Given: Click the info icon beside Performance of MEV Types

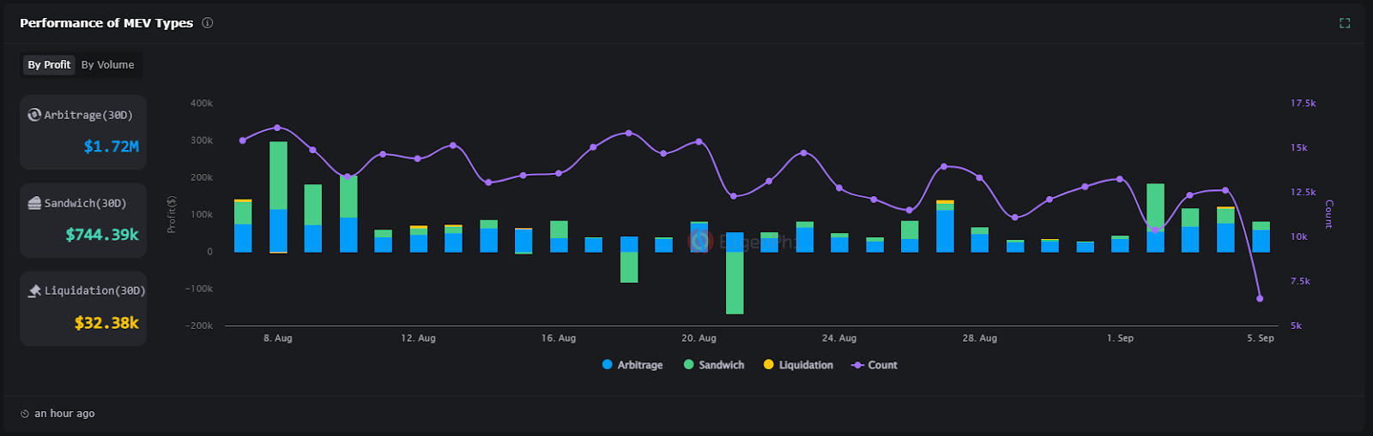Looking at the screenshot, I should point(208,23).
